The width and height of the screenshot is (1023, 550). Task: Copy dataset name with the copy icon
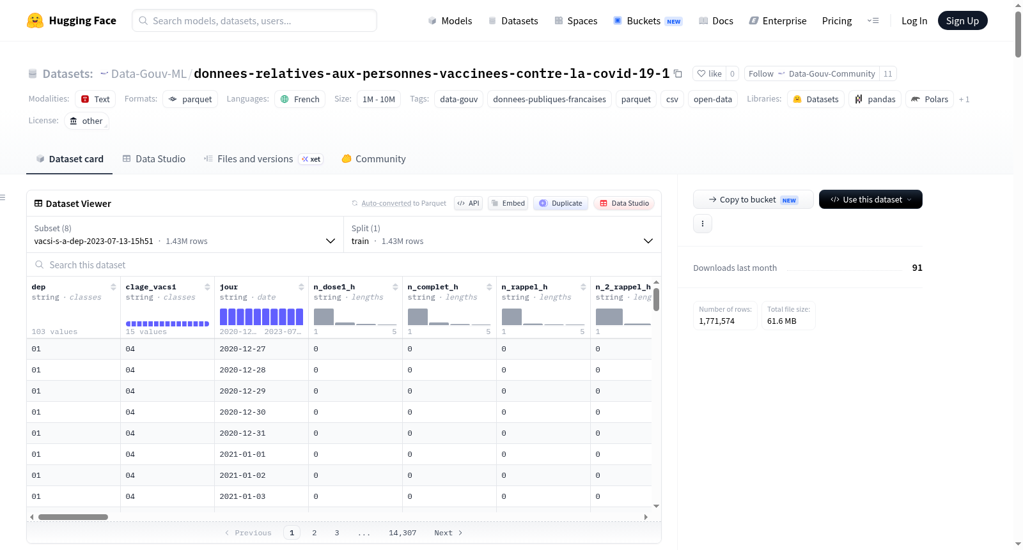tap(678, 74)
